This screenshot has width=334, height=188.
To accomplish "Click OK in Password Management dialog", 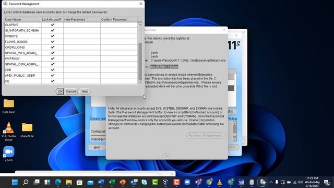I will (60, 91).
